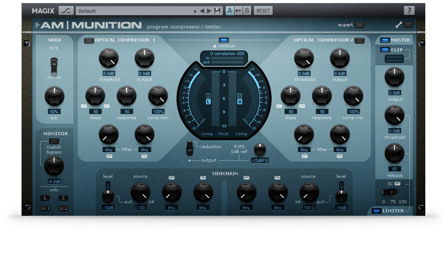Click the lock icon beside controls

click(214, 45)
